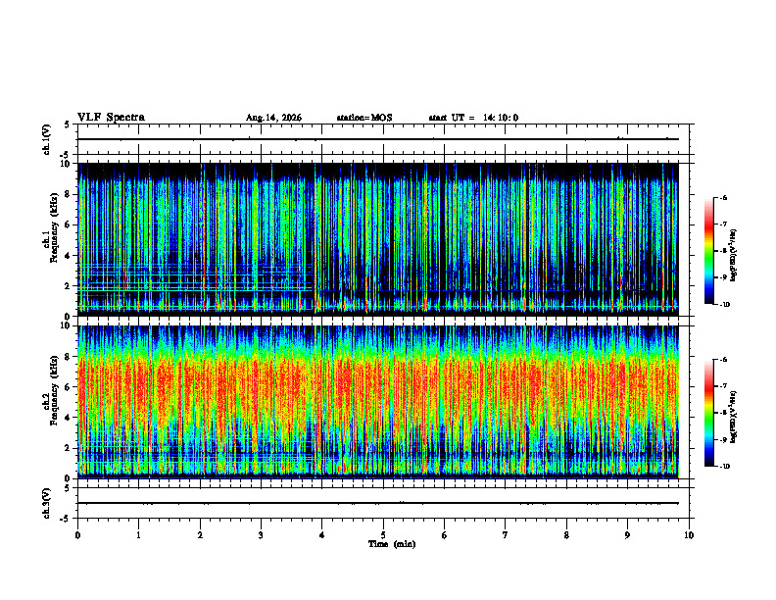Image resolution: width=776 pixels, height=600 pixels.
Task: Click the "5" tick on the ch.1(V) axis
Action: pyautogui.click(x=68, y=125)
